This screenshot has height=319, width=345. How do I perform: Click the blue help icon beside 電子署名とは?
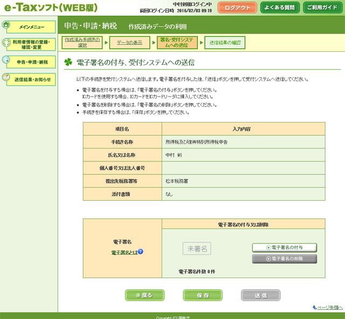(140, 252)
